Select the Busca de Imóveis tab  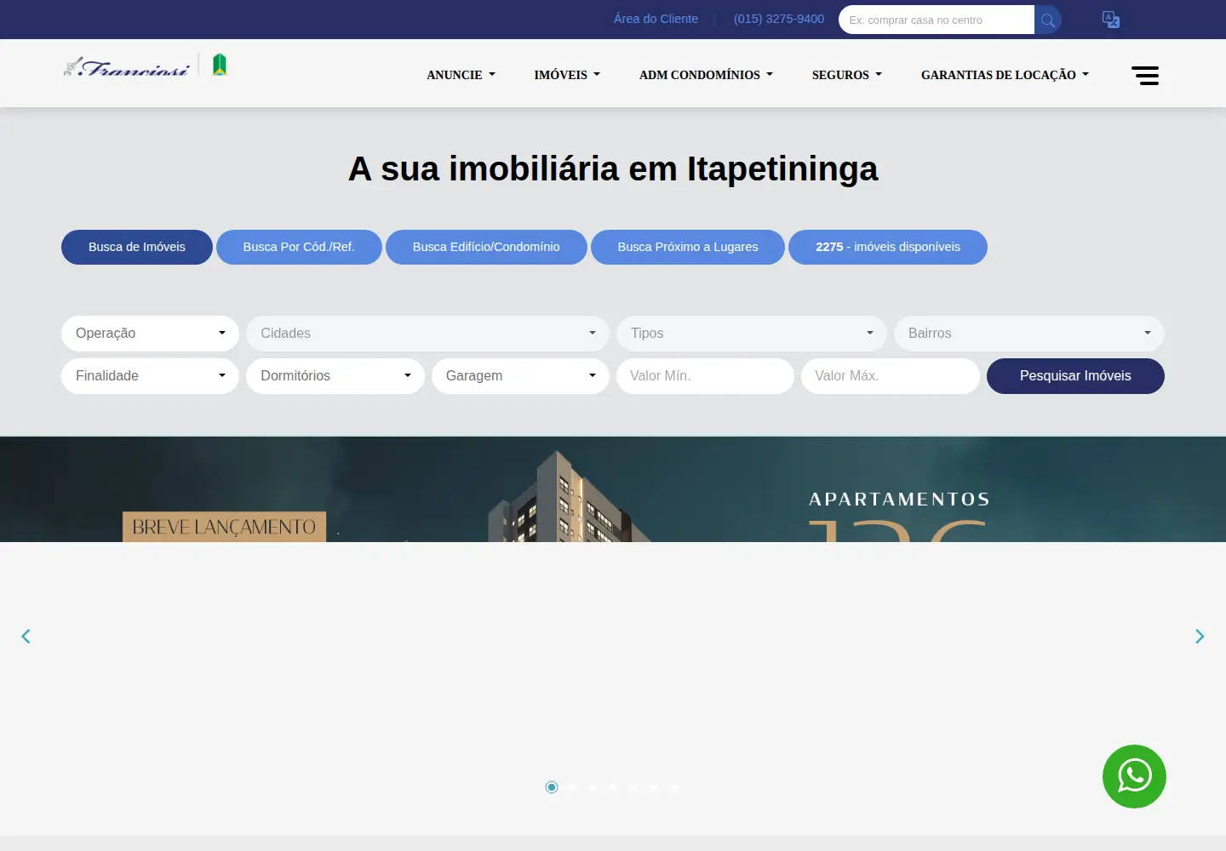coord(137,247)
